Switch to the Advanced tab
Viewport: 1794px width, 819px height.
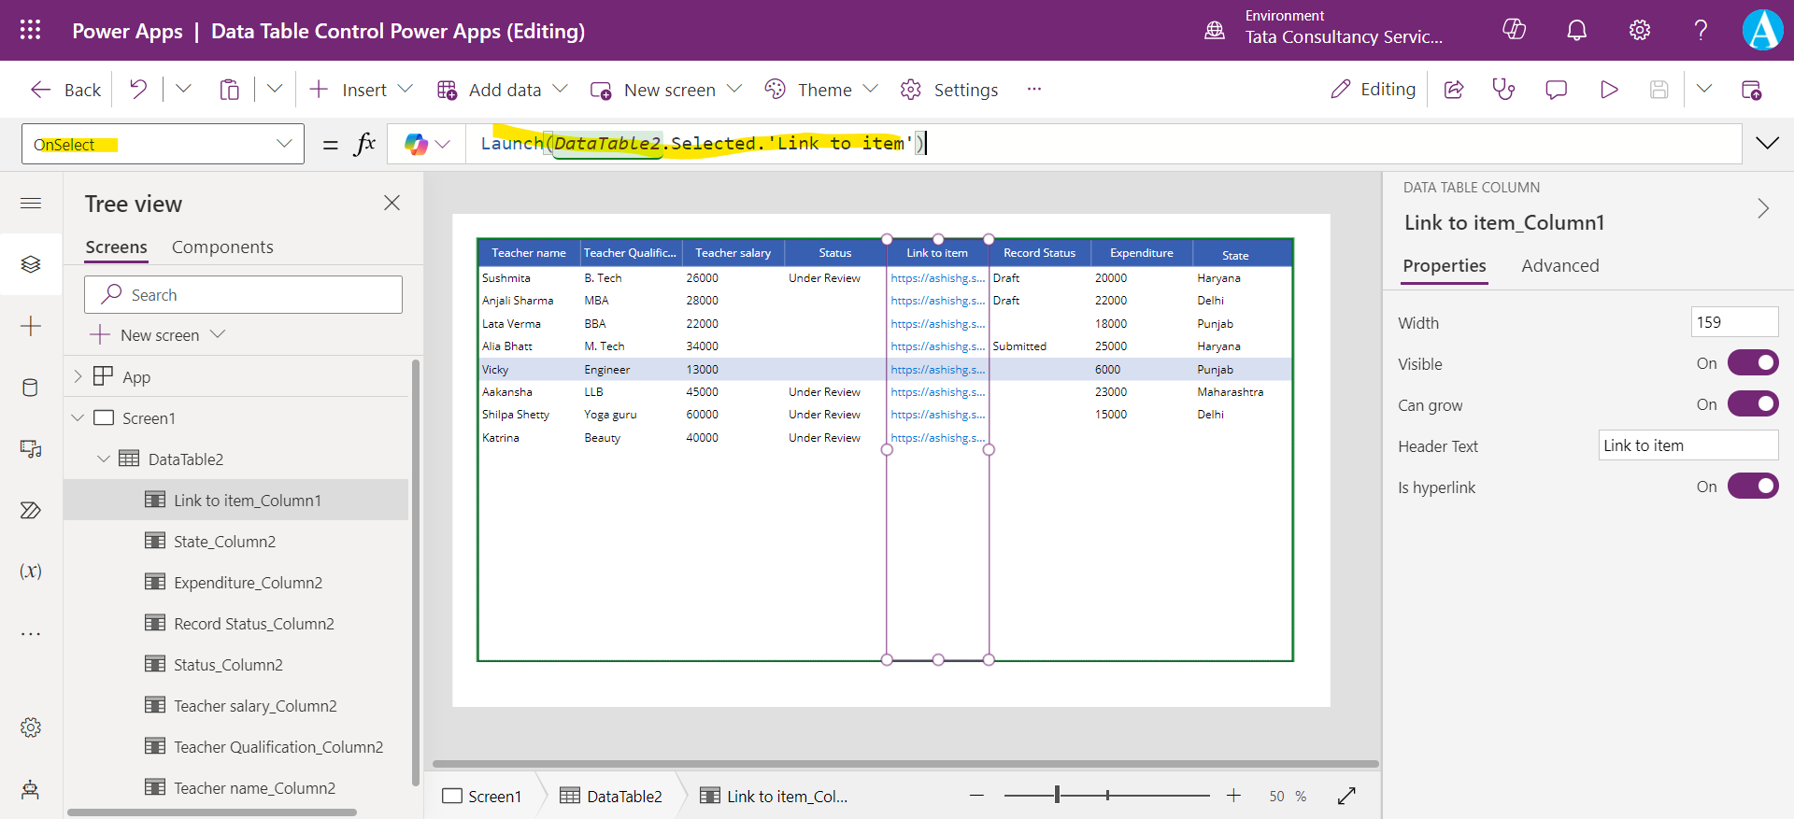click(1559, 266)
